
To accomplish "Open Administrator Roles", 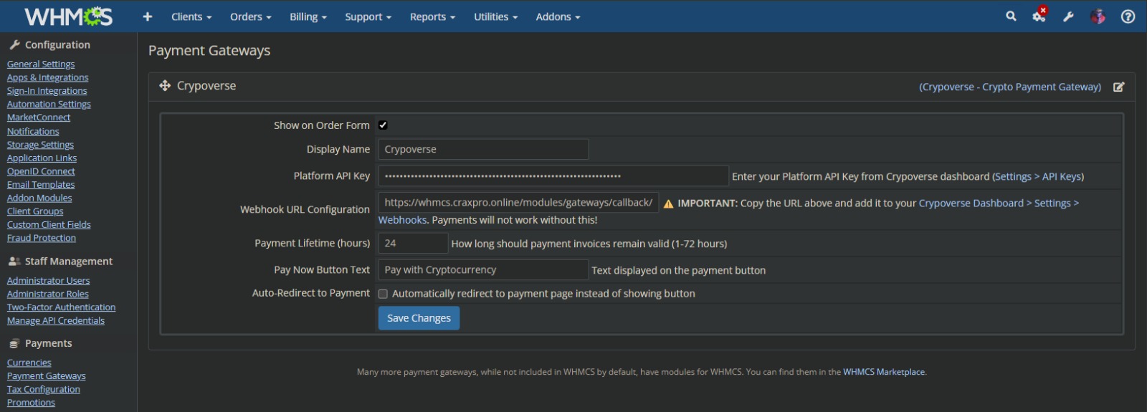I will point(48,294).
